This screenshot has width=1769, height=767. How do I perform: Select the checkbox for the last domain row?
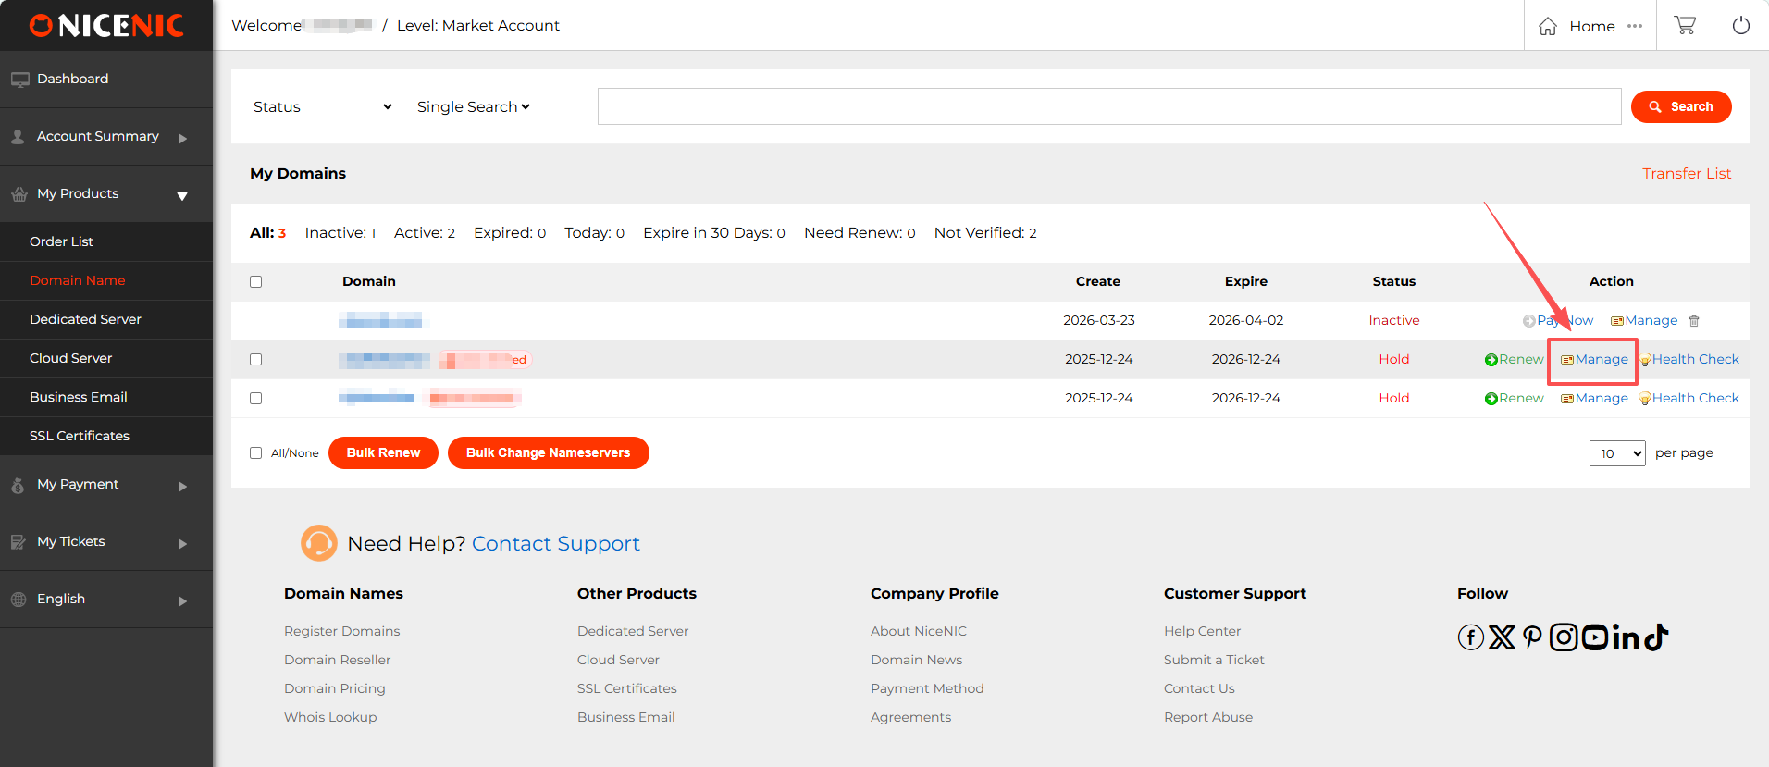click(x=256, y=399)
